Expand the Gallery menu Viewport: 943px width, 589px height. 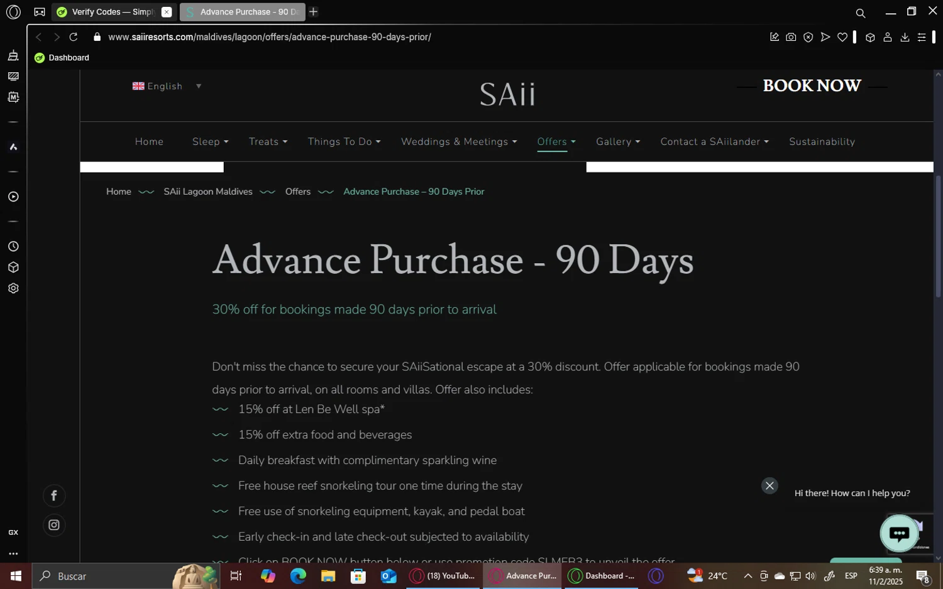coord(618,142)
